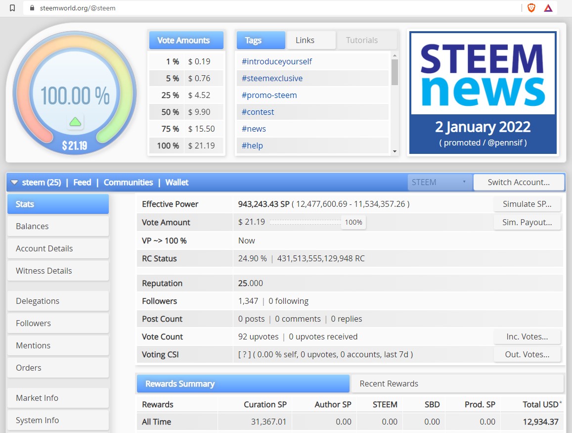Collapse account menu triangle beside steem (25)
Image resolution: width=572 pixels, height=433 pixels.
(x=14, y=182)
